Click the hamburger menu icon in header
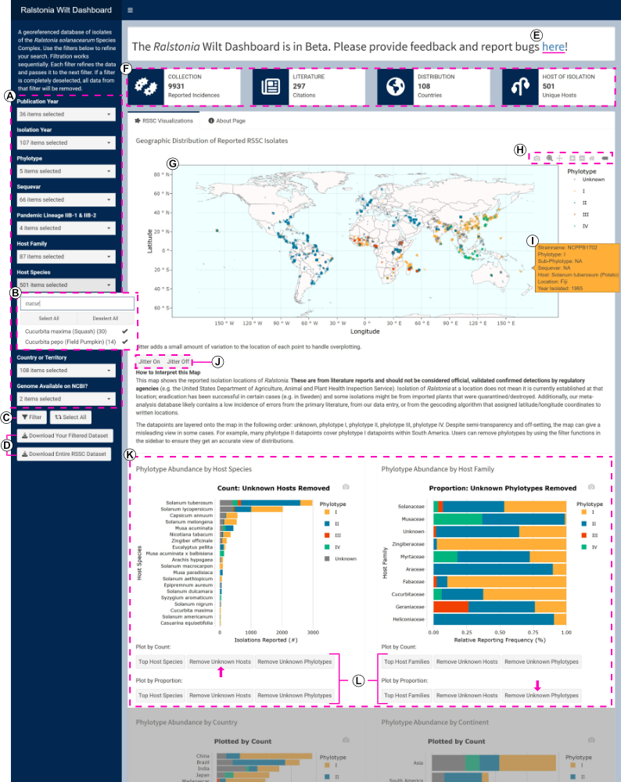 coord(130,10)
